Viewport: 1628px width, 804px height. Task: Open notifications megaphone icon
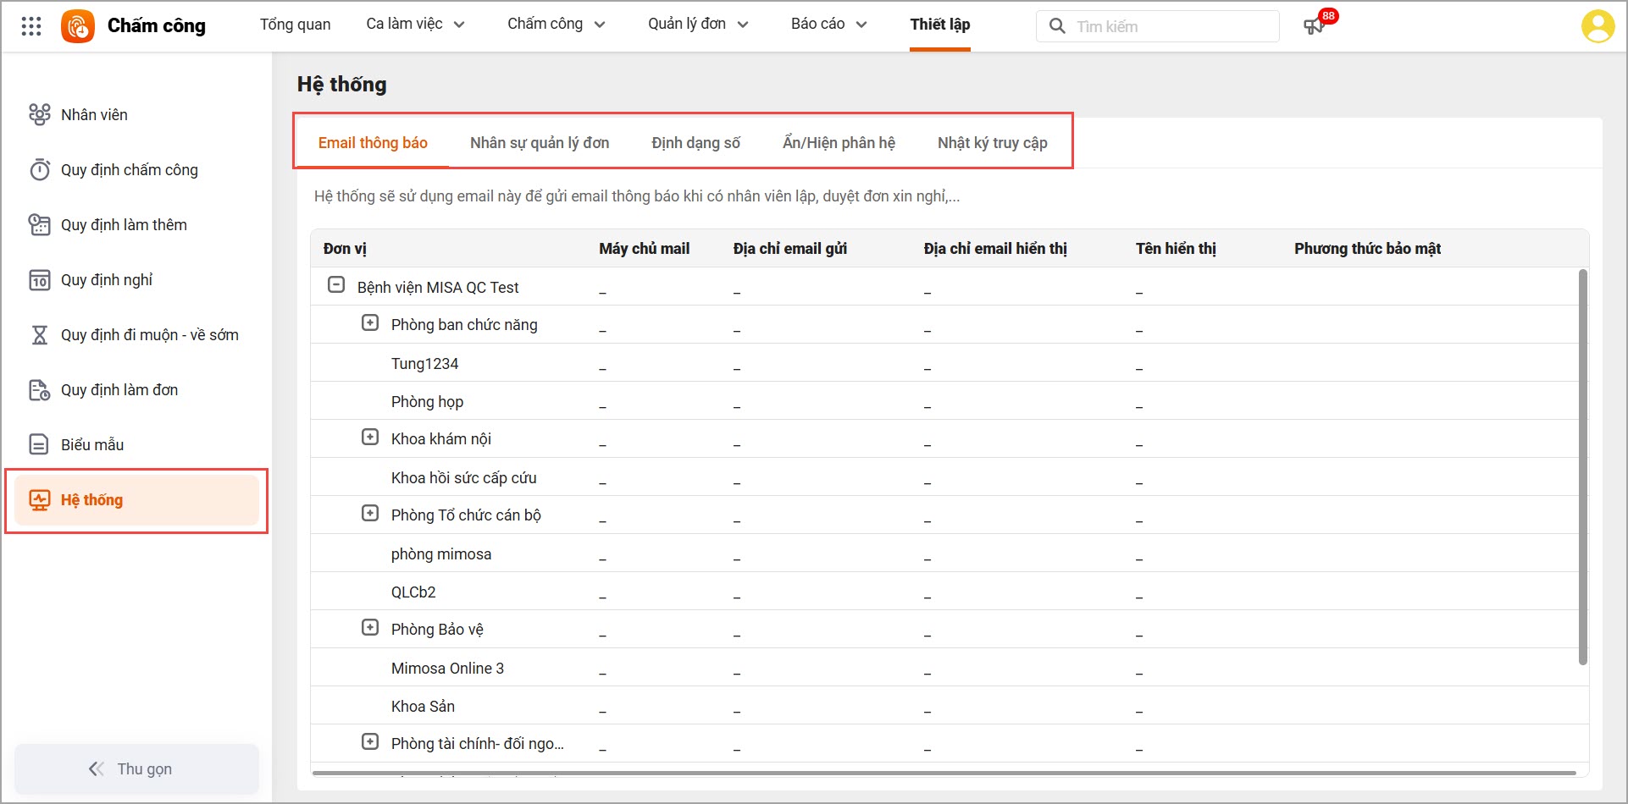(1314, 26)
